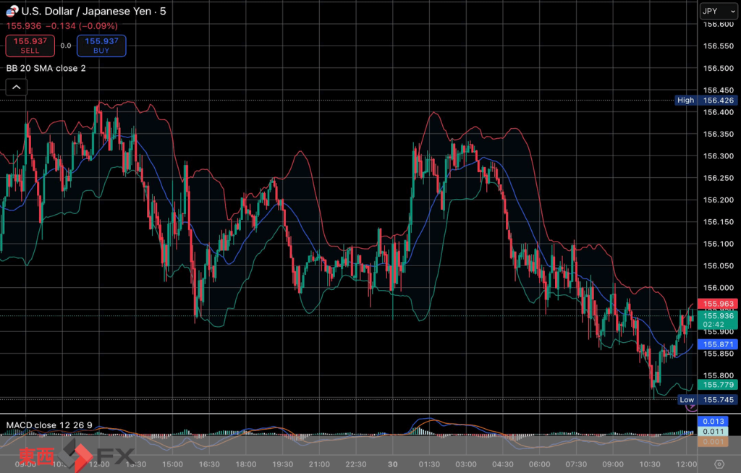Open chart settings hexagon gear icon
The width and height of the screenshot is (741, 473).
coord(719,464)
